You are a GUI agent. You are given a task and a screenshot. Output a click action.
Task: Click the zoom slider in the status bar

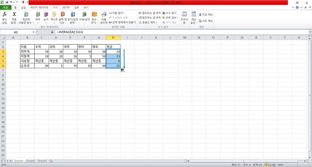coord(298,165)
